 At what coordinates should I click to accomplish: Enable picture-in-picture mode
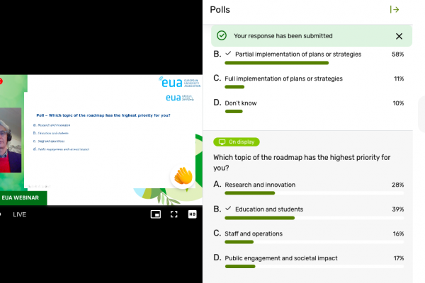(156, 214)
